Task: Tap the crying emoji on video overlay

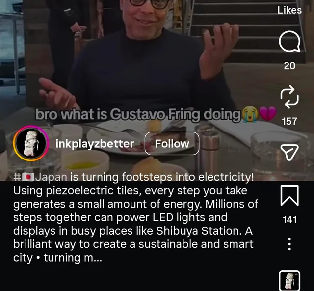Action: click(x=250, y=114)
